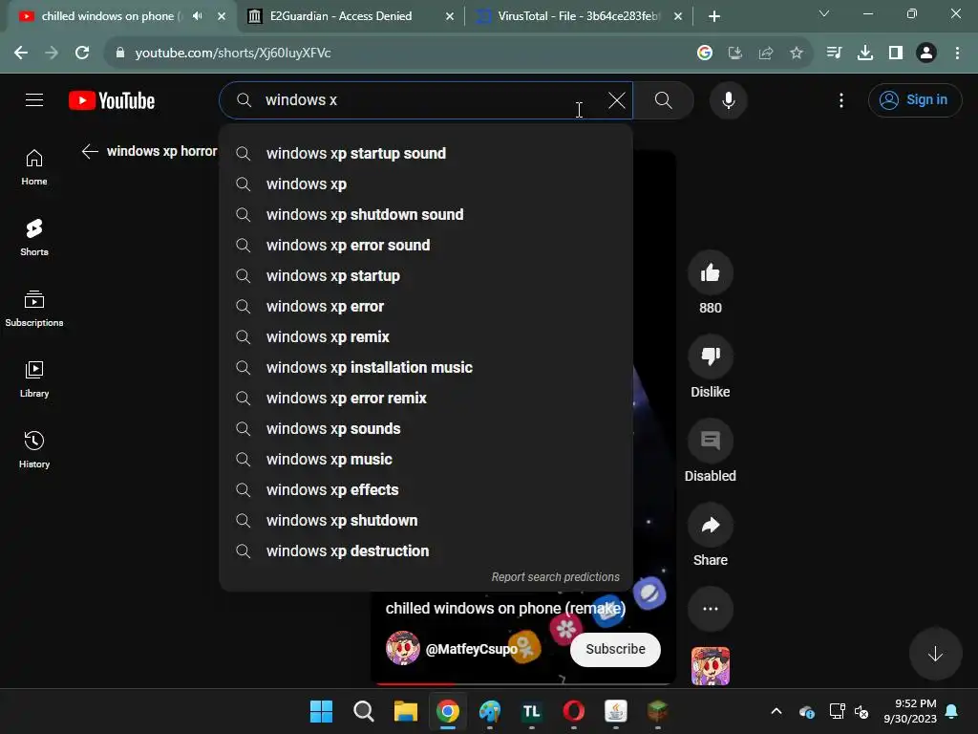Open media controls in Chrome toolbar
Viewport: 978px width, 734px height.
click(x=834, y=53)
